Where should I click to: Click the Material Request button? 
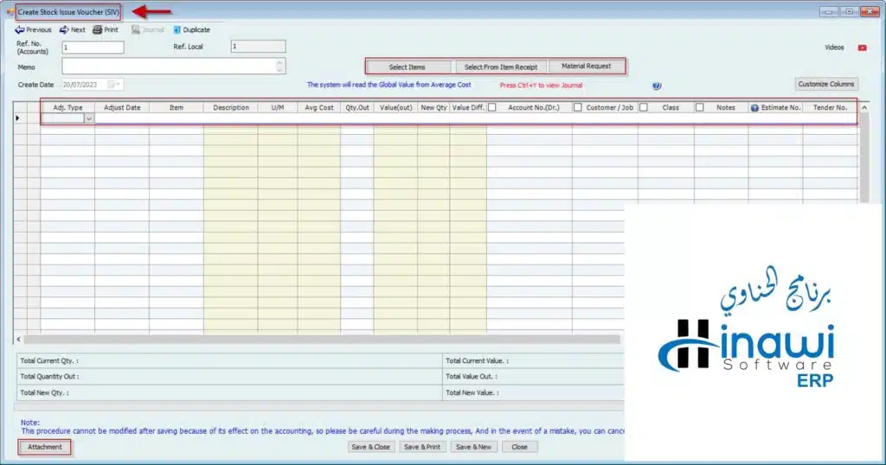[x=586, y=67]
